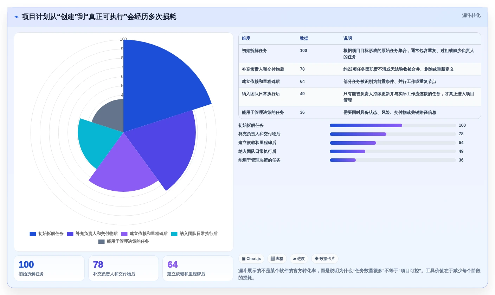Viewport: 495px width, 295px height.
Task: Click progress value 49 beside bar
Action: [x=461, y=151]
